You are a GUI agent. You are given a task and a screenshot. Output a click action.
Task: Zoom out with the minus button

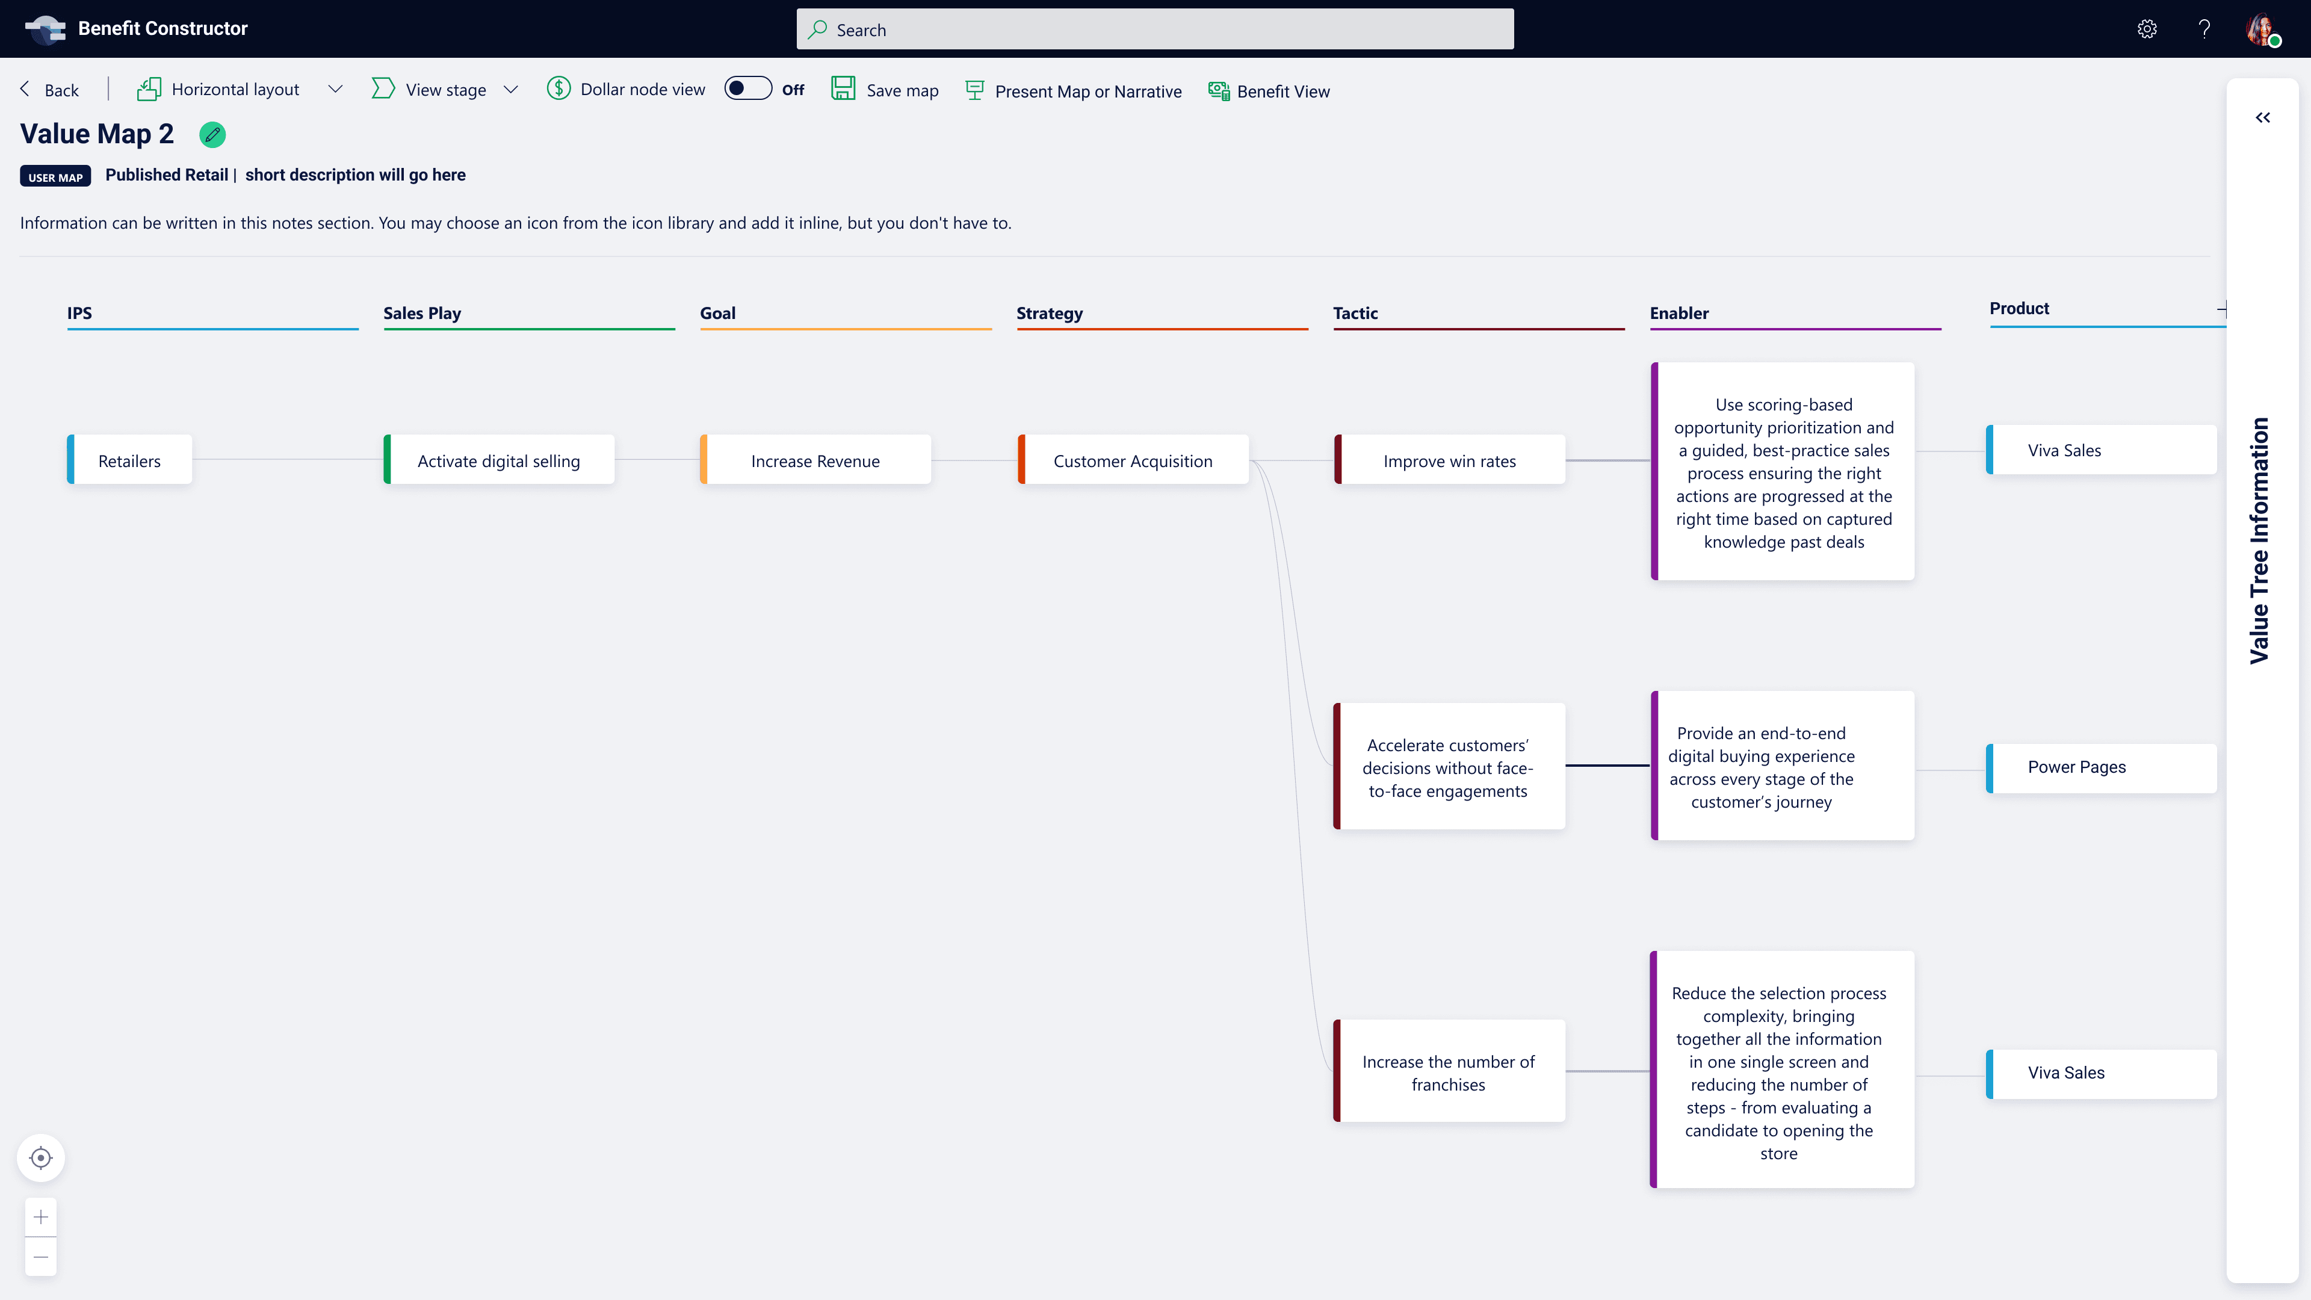click(x=40, y=1257)
